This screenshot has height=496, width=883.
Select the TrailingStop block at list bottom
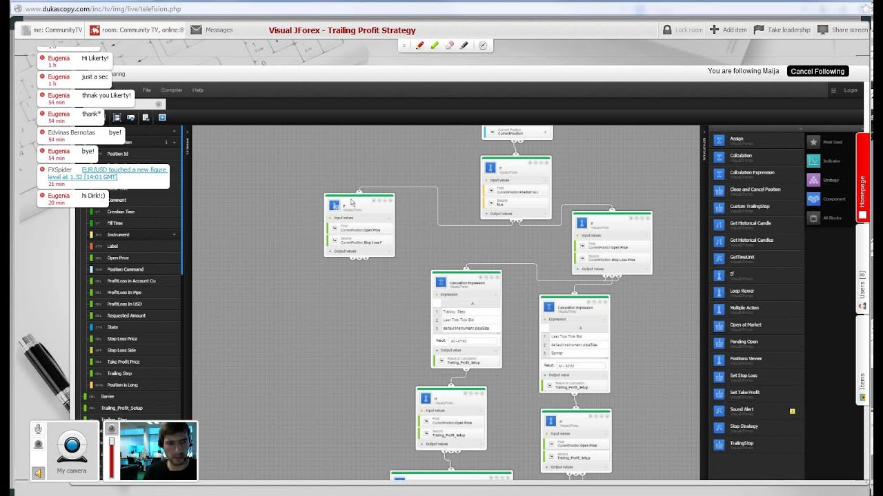757,444
